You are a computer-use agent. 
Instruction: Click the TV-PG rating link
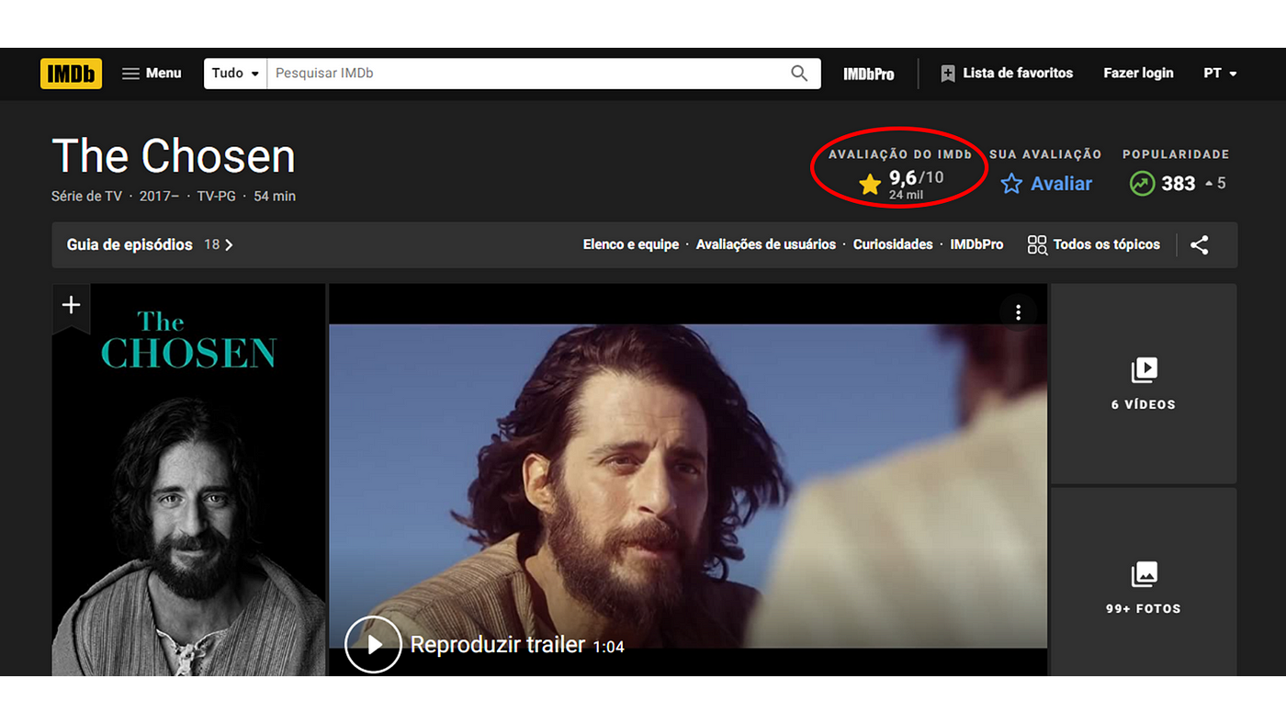(x=217, y=197)
